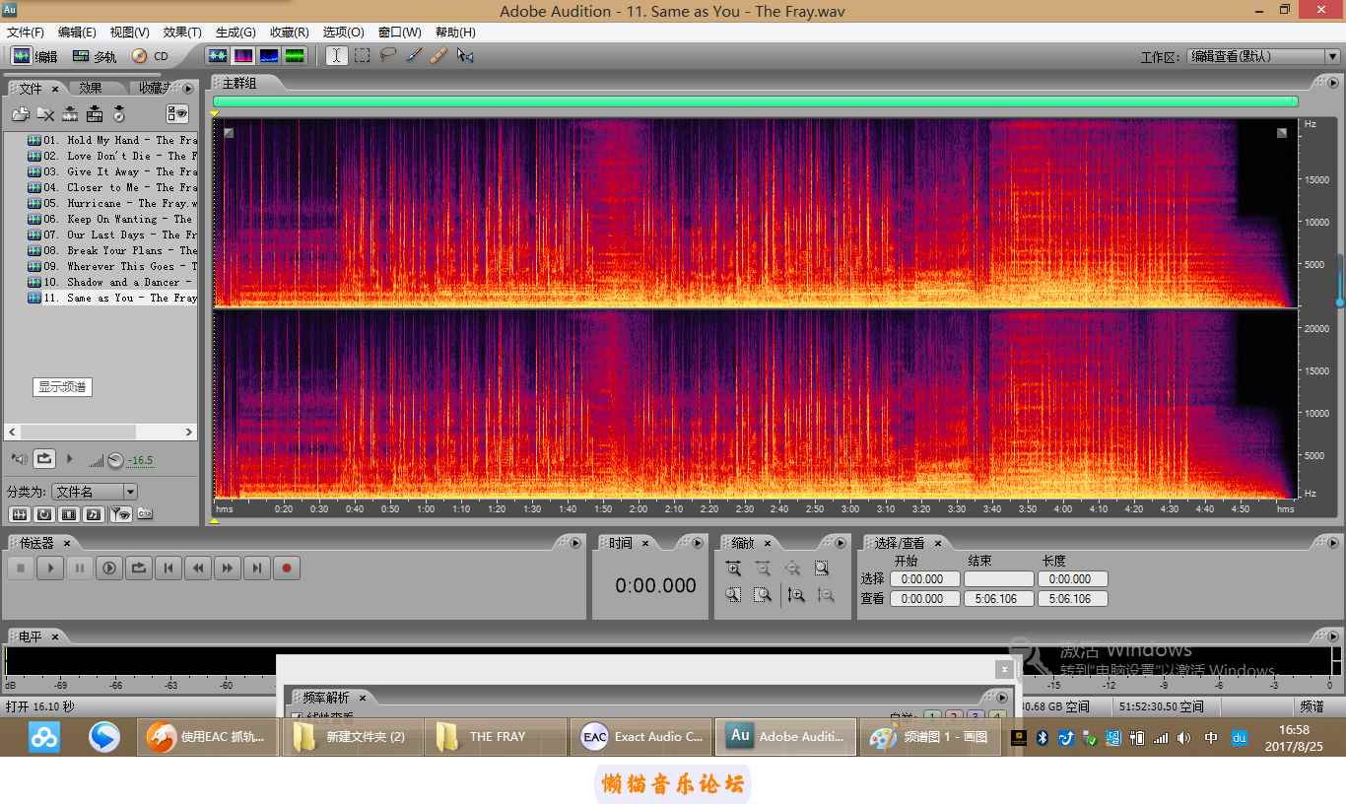Select file 11. Same as You
Screen dimensions: 1346x804
(112, 298)
